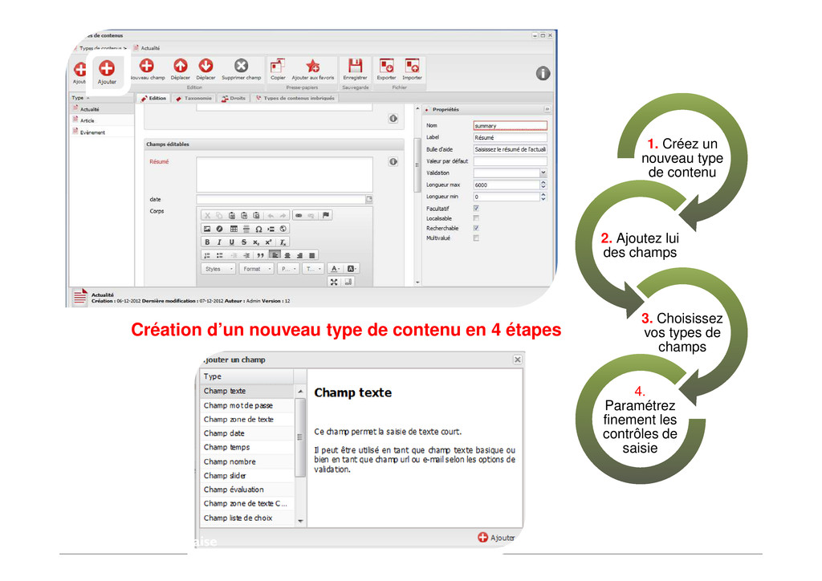This screenshot has height=581, width=822.
Task: Click into the Résumé text area
Action: point(285,174)
